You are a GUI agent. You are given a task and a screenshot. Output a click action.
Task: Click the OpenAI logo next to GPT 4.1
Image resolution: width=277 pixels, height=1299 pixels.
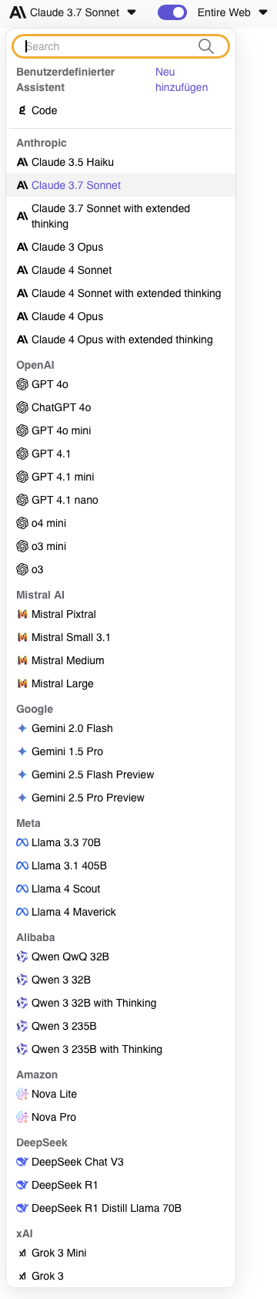point(22,454)
